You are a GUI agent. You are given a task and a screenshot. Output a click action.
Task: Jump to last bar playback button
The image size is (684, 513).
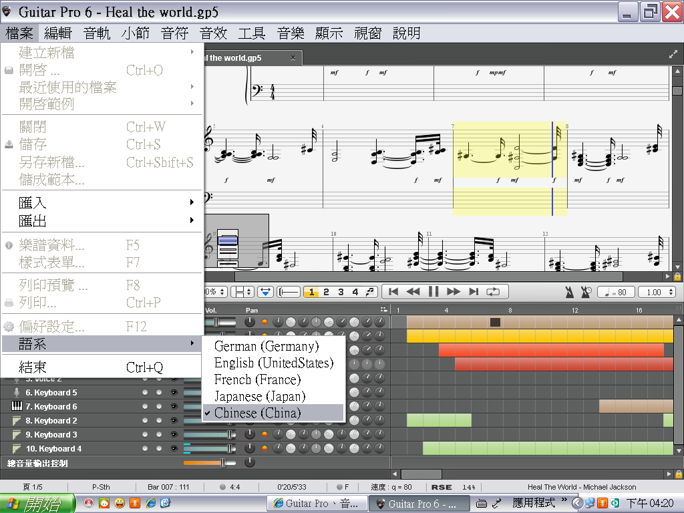click(474, 292)
